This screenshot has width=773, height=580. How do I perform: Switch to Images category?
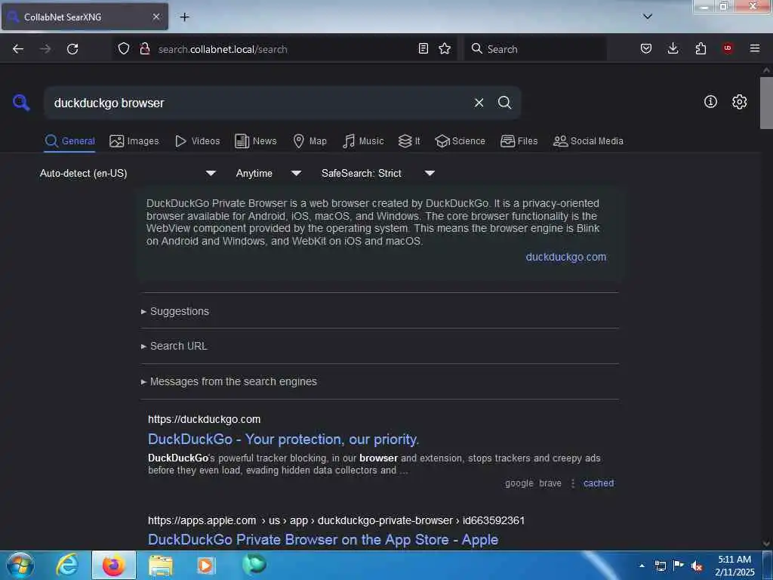point(134,141)
